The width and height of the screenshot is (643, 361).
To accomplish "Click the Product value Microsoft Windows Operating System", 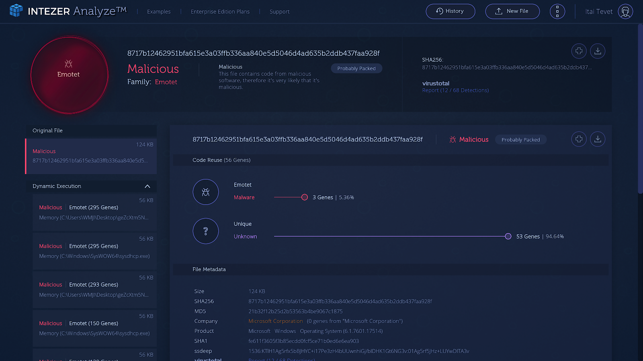I will (x=315, y=331).
